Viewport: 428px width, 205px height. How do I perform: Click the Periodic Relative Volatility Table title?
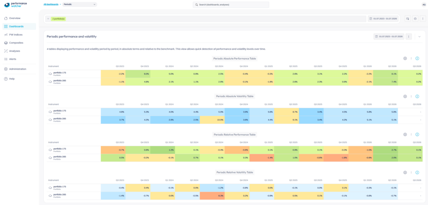(x=235, y=172)
